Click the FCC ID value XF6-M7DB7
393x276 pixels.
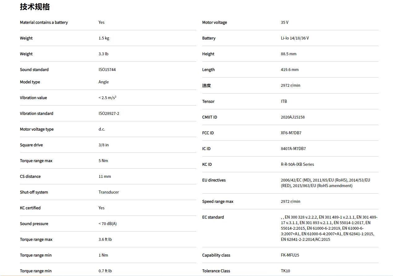[291, 133]
